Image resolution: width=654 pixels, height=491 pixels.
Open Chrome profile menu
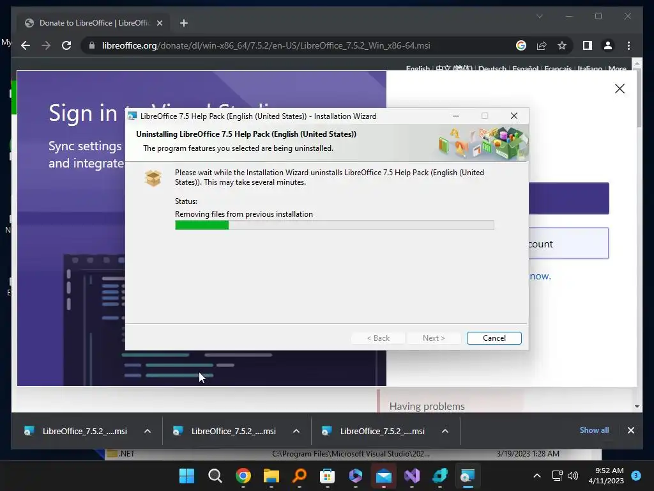click(608, 45)
